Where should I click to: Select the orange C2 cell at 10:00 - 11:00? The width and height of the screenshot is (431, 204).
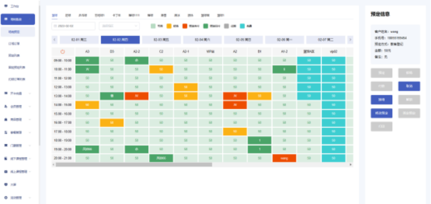coord(161,69)
